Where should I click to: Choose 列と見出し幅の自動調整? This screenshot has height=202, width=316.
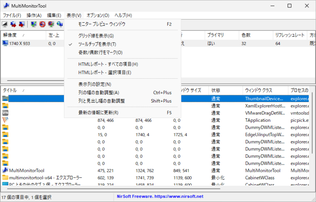pyautogui.click(x=123, y=101)
